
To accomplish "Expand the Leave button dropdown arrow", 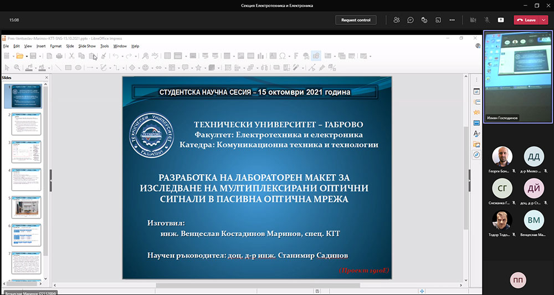I will tap(543, 20).
